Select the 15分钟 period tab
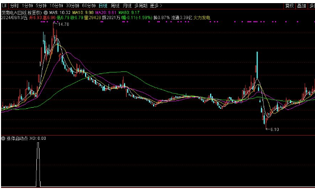The width and height of the screenshot is (315, 189). point(56,6)
